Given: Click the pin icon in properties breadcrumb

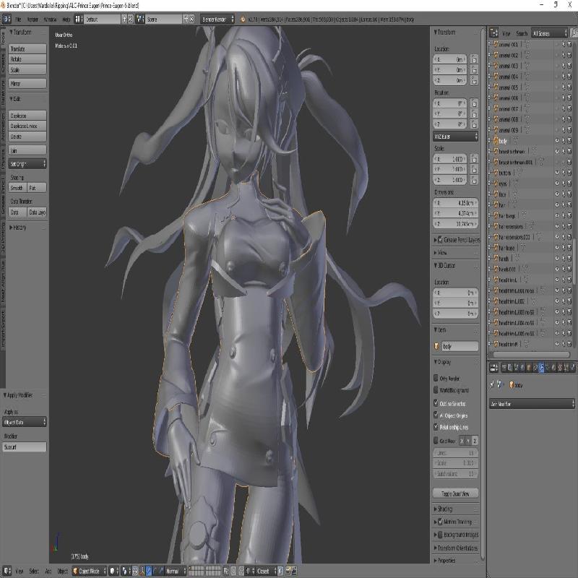Looking at the screenshot, I should click(x=492, y=385).
